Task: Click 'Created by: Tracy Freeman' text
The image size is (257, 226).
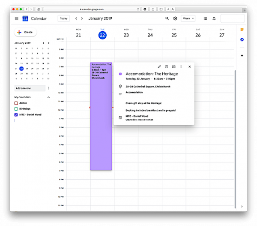Action: [139, 120]
